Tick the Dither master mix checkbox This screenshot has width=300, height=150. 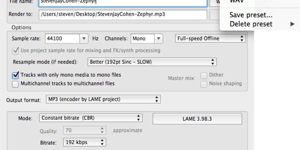point(204,75)
